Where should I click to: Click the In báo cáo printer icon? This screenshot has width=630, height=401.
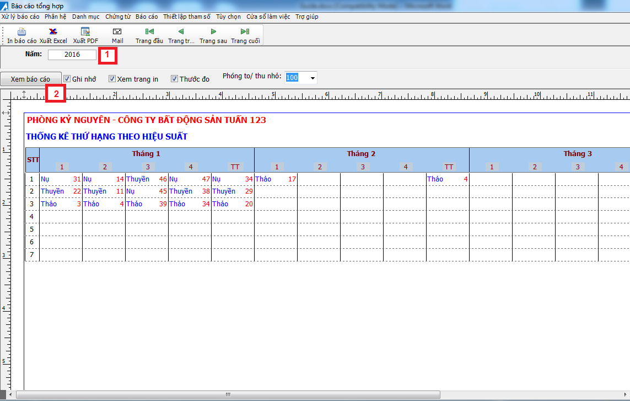click(21, 32)
